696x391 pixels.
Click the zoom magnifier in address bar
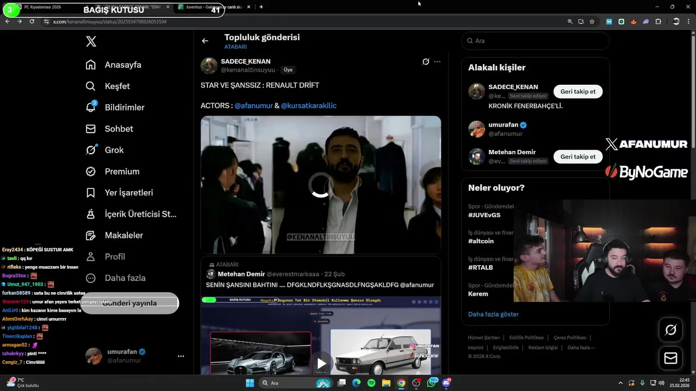click(570, 22)
